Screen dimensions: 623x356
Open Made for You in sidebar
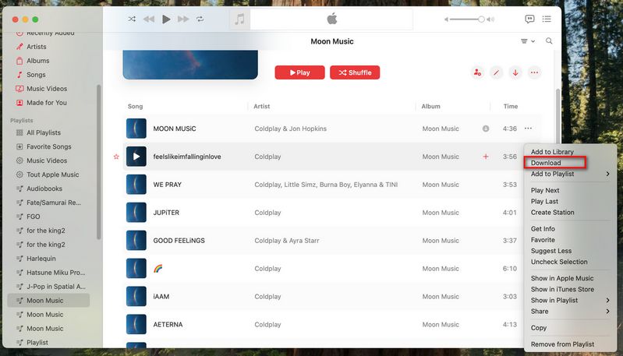[x=47, y=103]
